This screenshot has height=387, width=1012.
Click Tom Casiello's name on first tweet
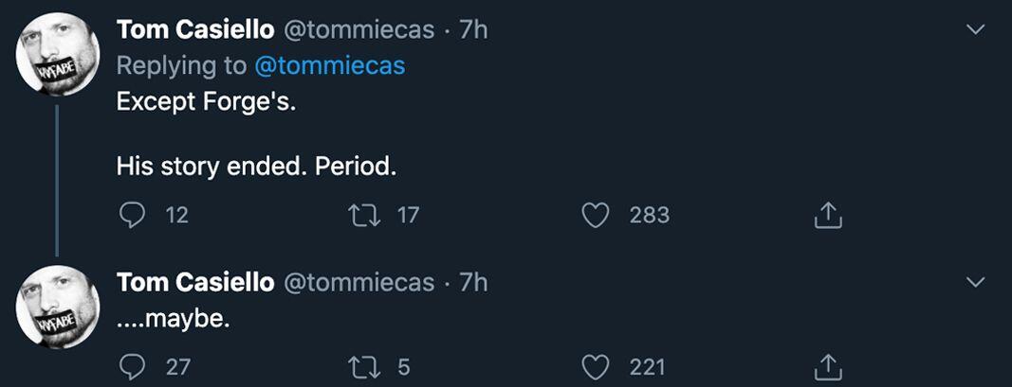pyautogui.click(x=194, y=30)
